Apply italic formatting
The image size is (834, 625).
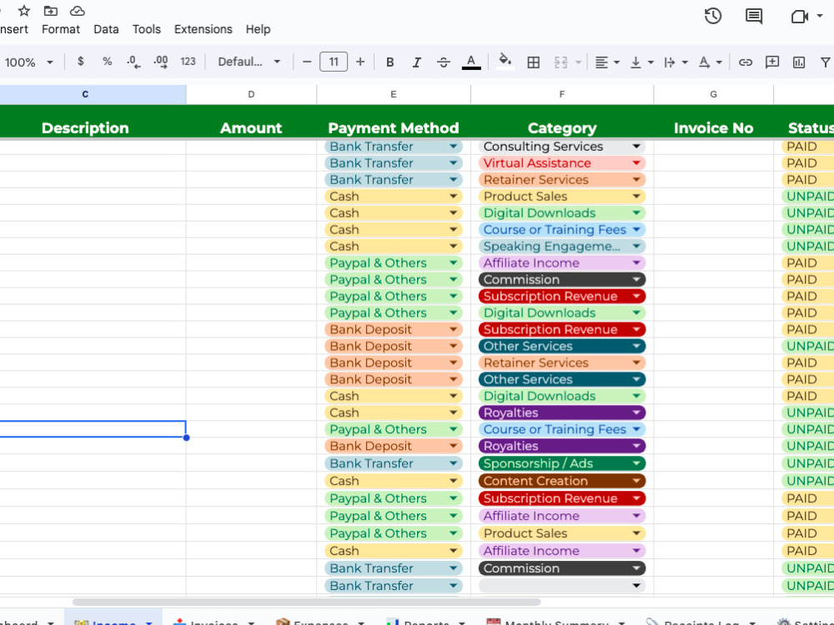tap(416, 62)
